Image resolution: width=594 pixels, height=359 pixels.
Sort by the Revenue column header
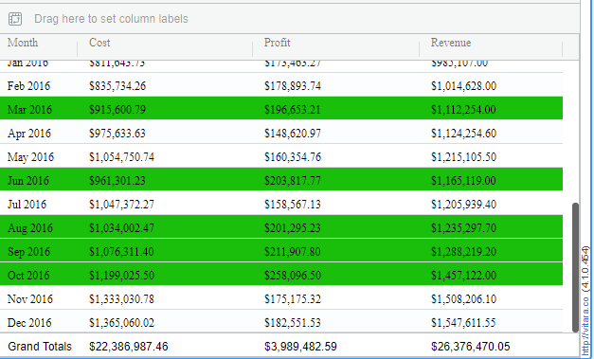click(x=451, y=43)
